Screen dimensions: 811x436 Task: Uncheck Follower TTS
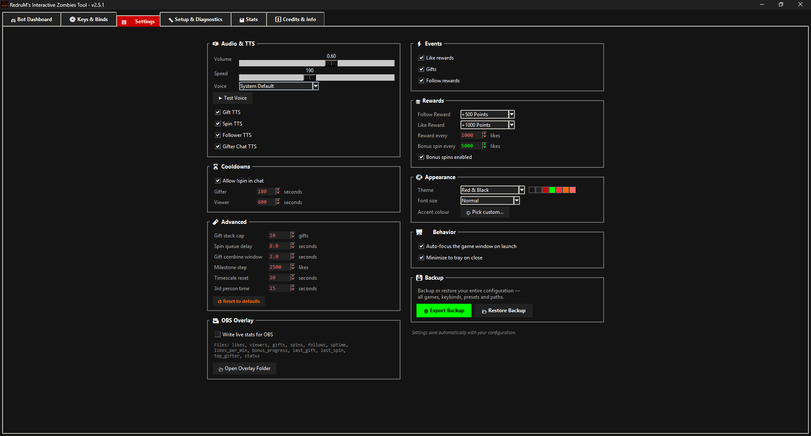(218, 135)
